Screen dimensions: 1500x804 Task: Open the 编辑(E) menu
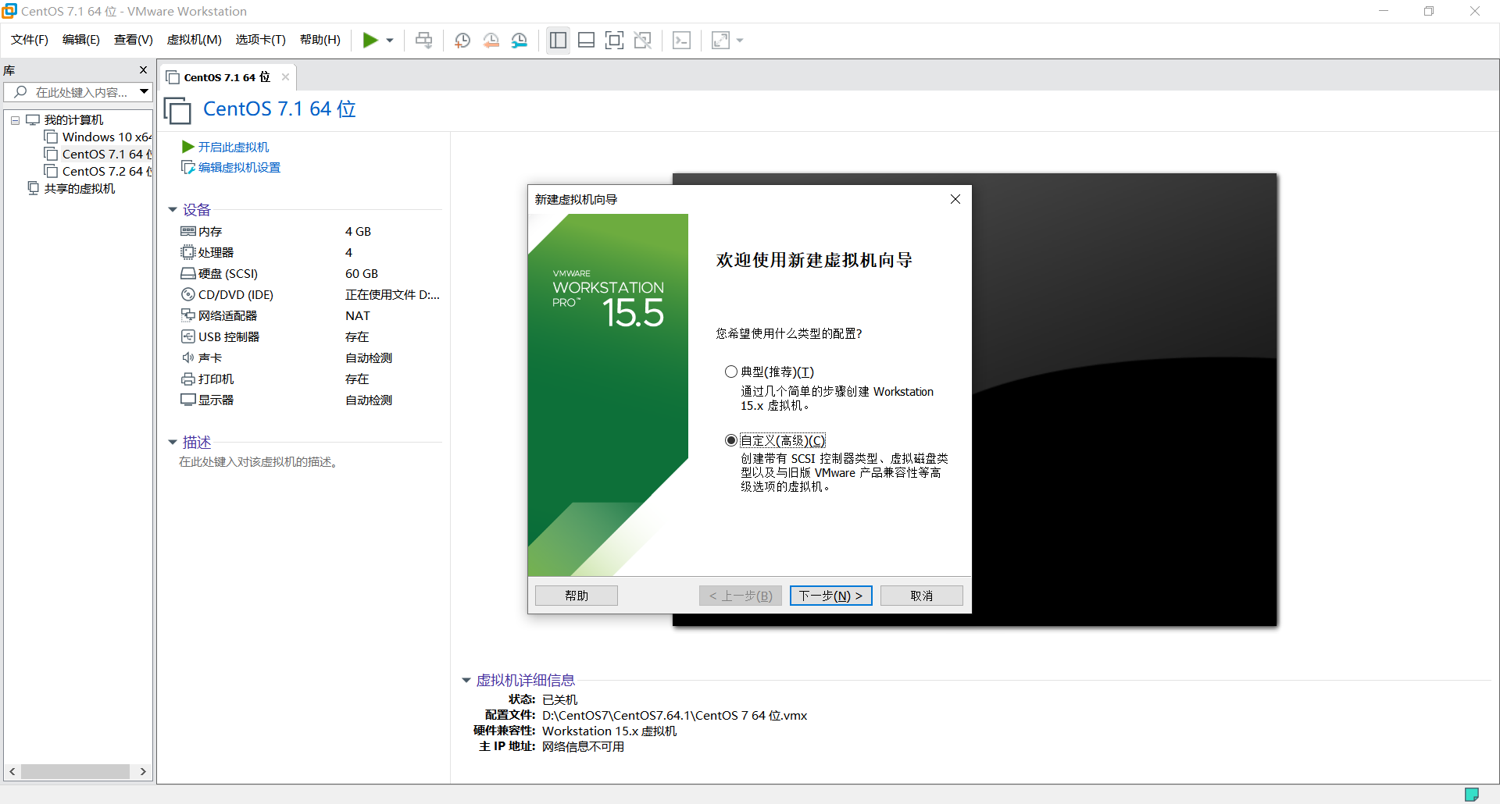[81, 40]
